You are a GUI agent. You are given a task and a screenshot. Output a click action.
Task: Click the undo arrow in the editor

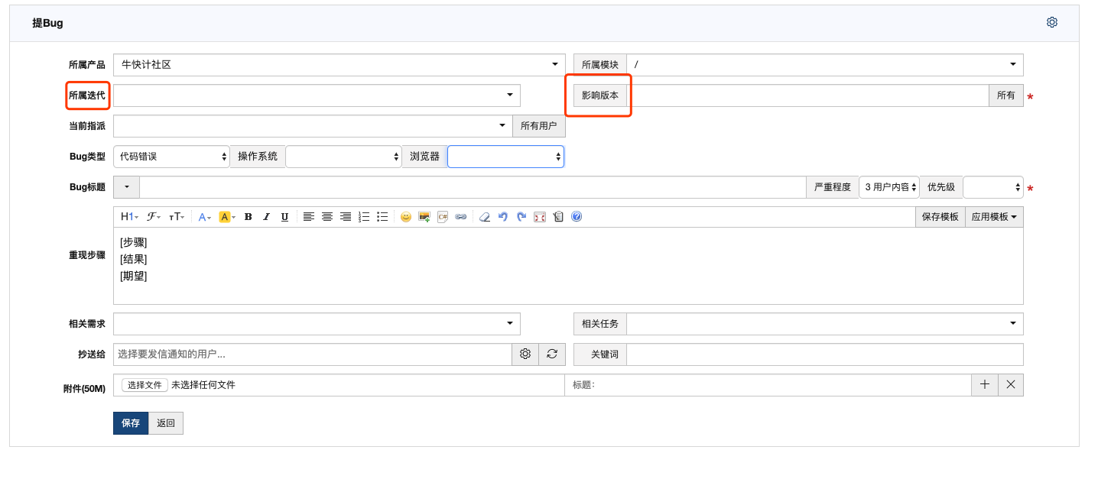pyautogui.click(x=502, y=217)
